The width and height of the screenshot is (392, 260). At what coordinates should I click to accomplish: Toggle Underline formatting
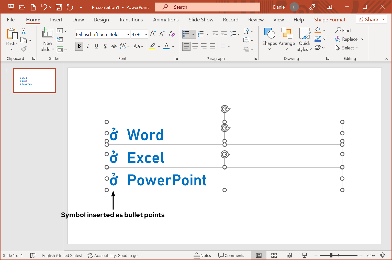coord(96,46)
